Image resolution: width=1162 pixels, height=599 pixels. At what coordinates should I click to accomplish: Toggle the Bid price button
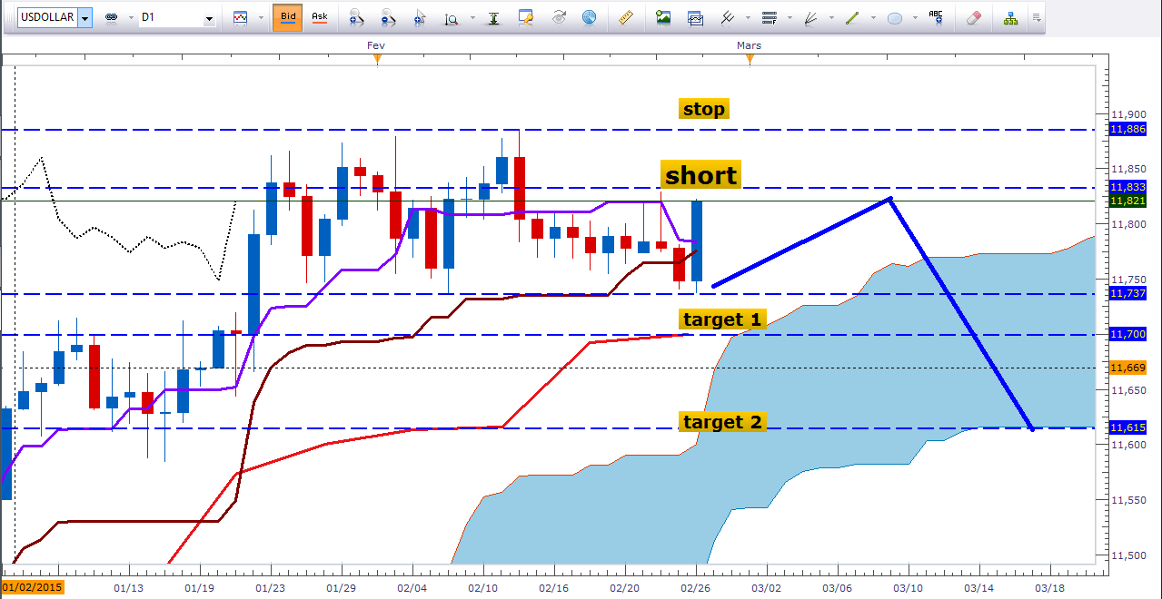tap(287, 17)
